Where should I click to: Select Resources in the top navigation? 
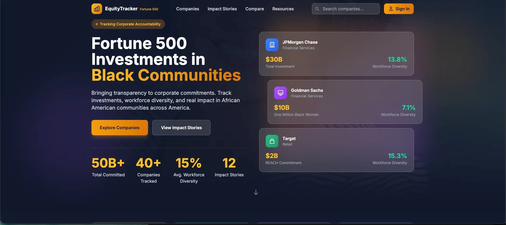[x=283, y=9]
